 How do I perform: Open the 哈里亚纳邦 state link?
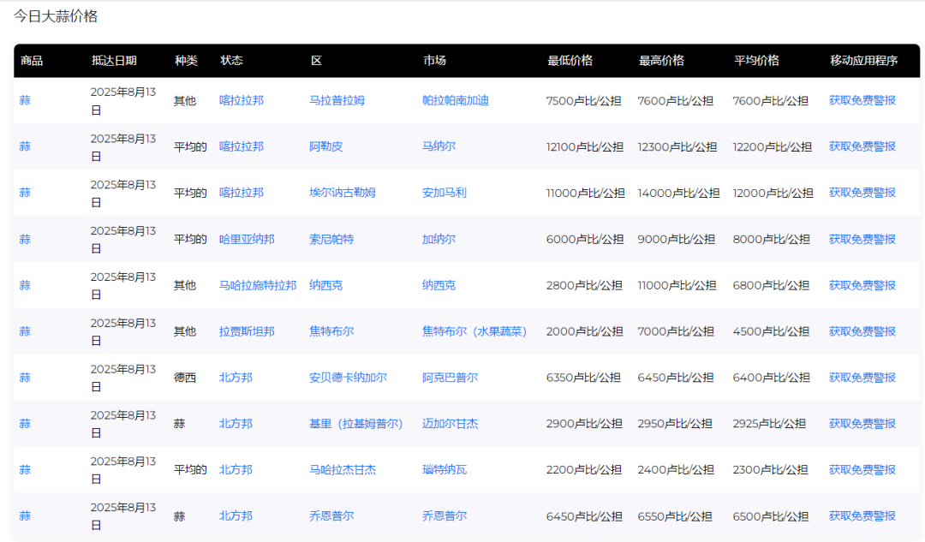(x=248, y=239)
